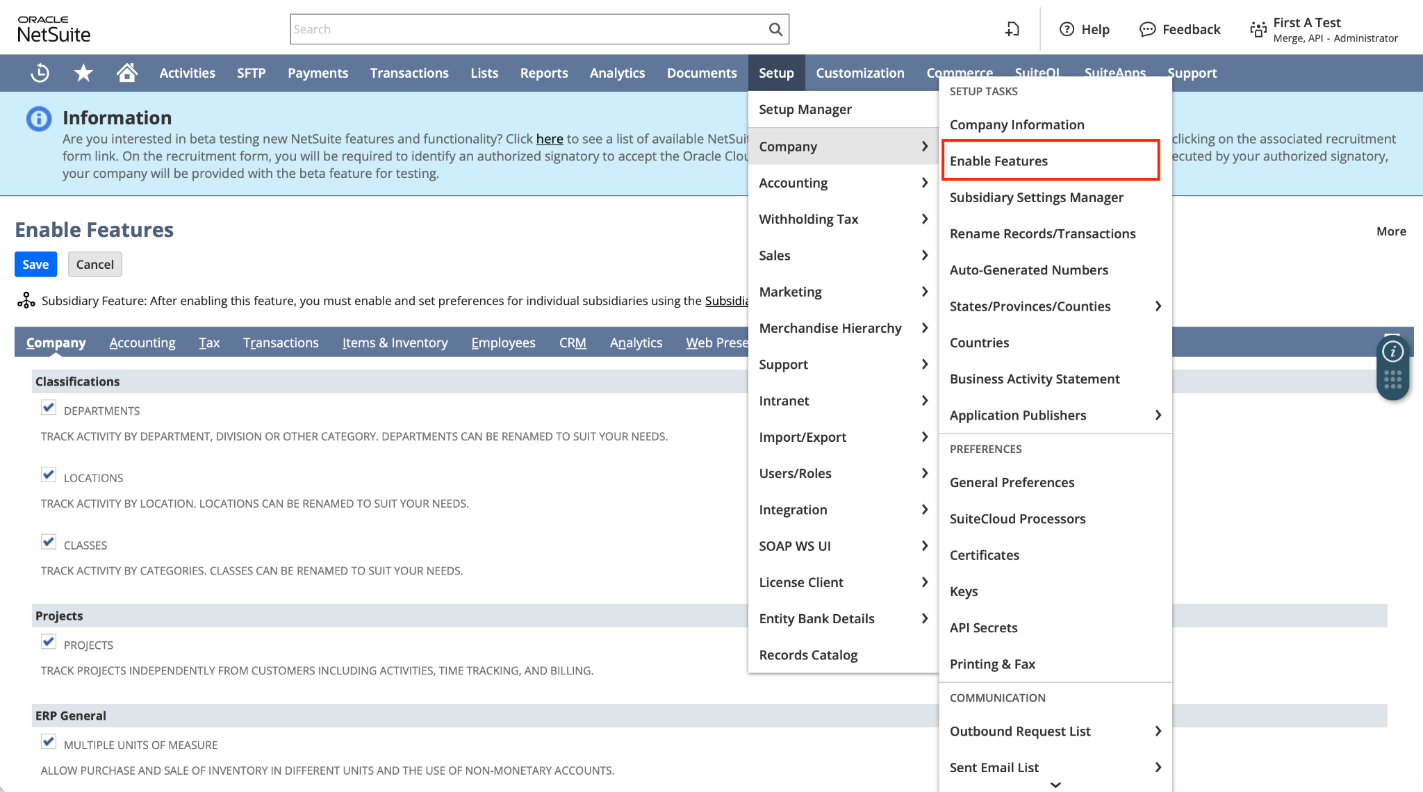
Task: Uncheck the Classes checkbox
Action: coord(49,543)
